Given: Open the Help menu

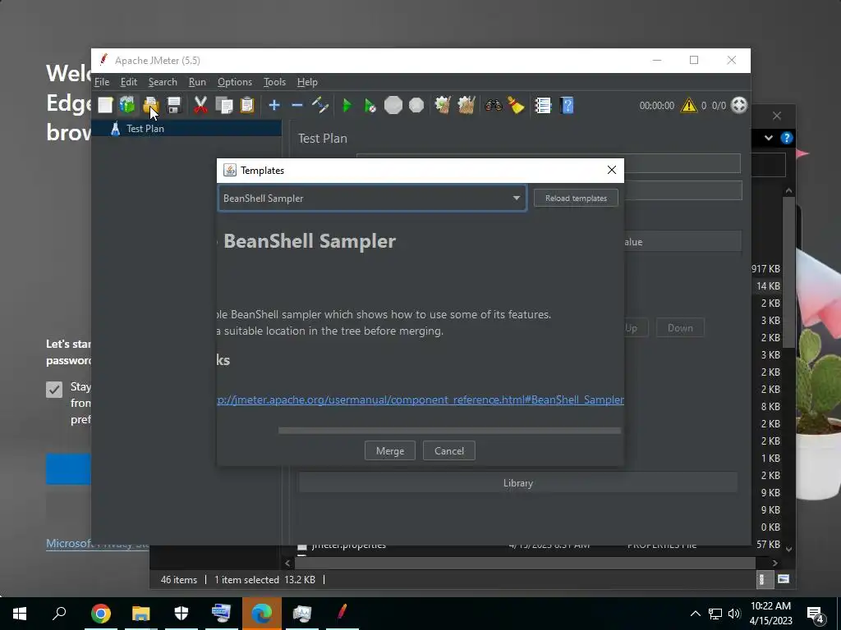Looking at the screenshot, I should (x=307, y=82).
